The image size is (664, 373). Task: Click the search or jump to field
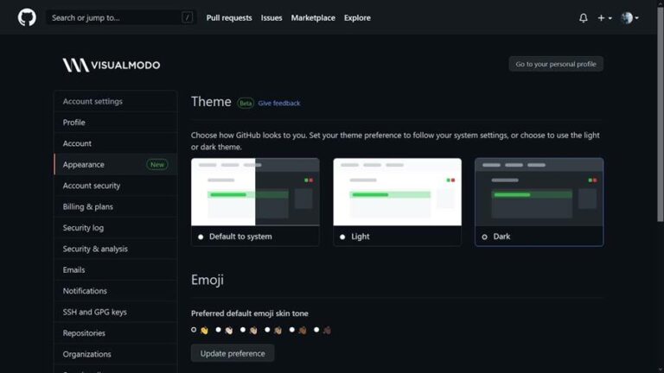(121, 17)
